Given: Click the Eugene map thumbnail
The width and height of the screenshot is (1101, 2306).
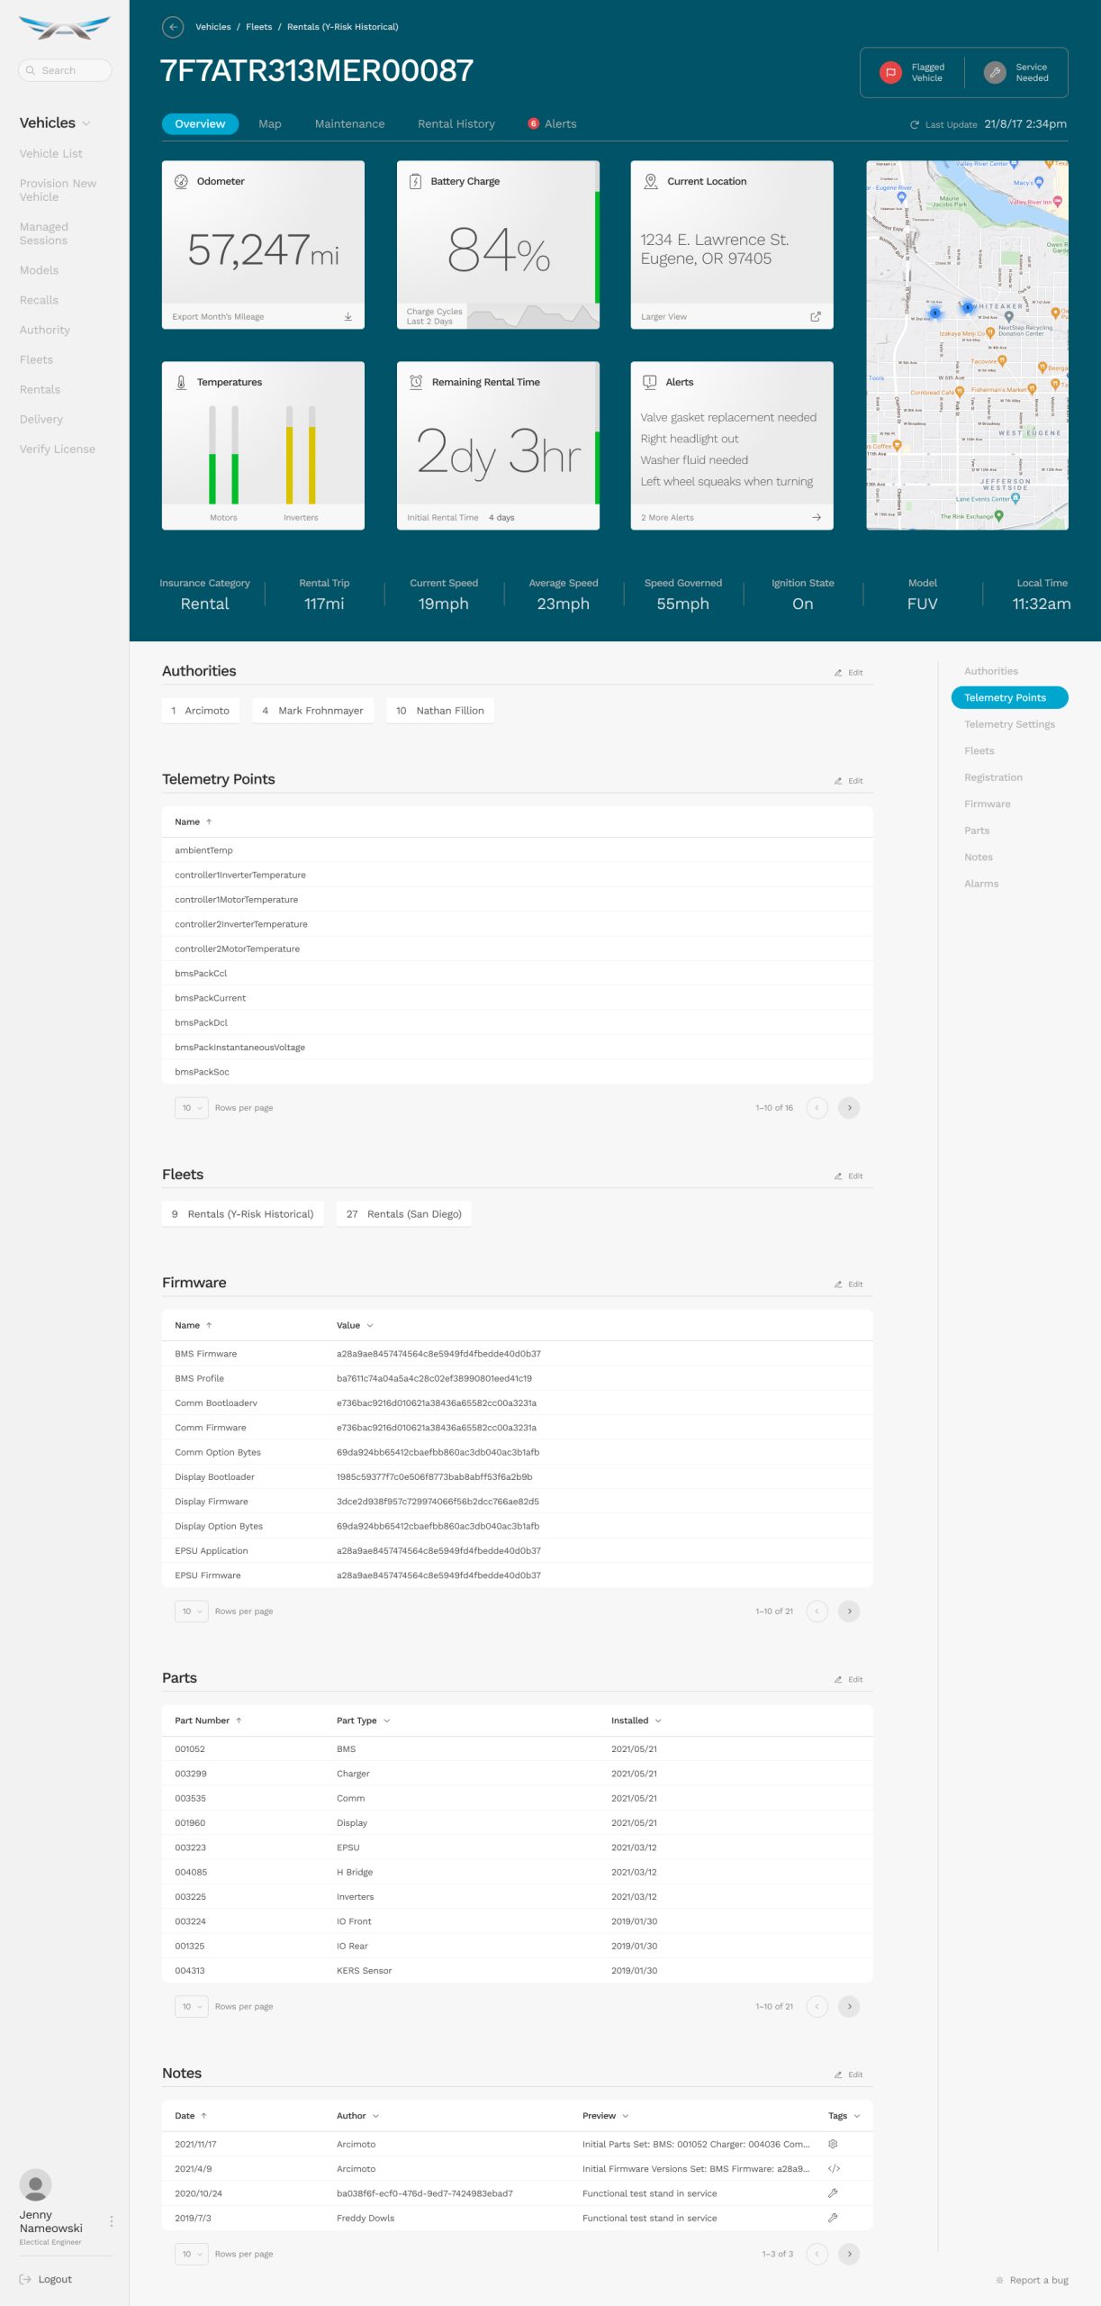Looking at the screenshot, I should (966, 345).
